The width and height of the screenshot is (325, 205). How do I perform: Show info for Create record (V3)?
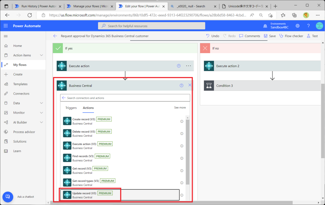182,121
